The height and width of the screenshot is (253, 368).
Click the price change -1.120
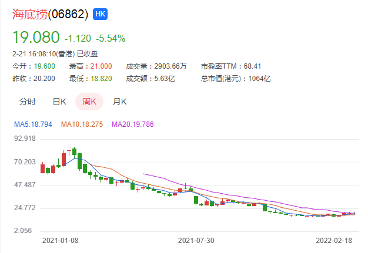click(78, 38)
